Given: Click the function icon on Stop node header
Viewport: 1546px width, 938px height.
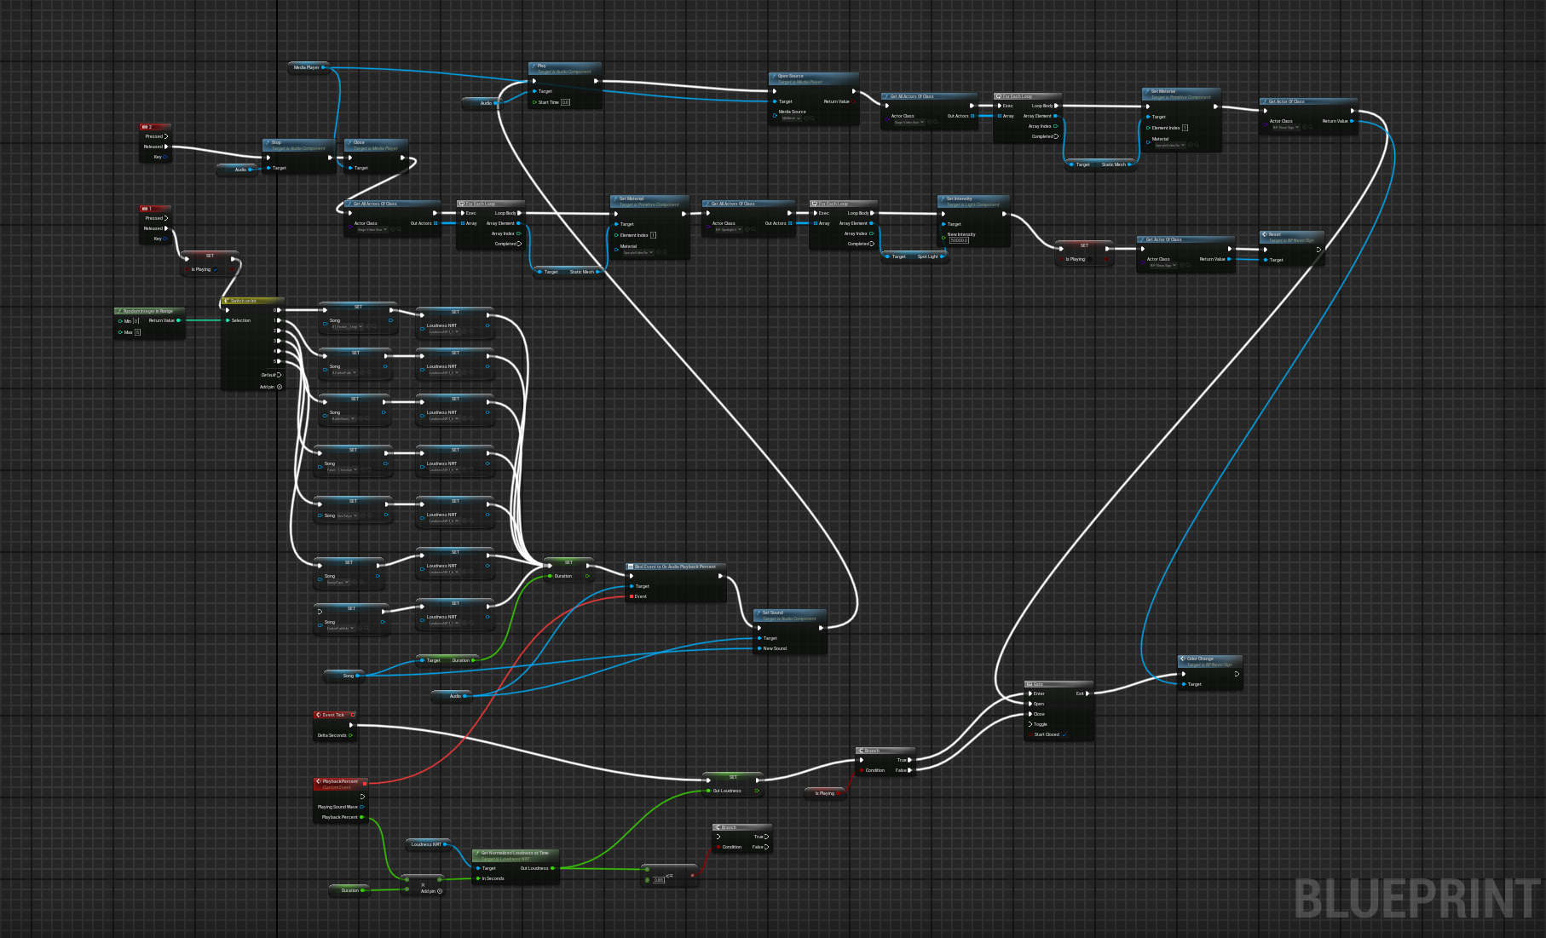Looking at the screenshot, I should point(268,143).
